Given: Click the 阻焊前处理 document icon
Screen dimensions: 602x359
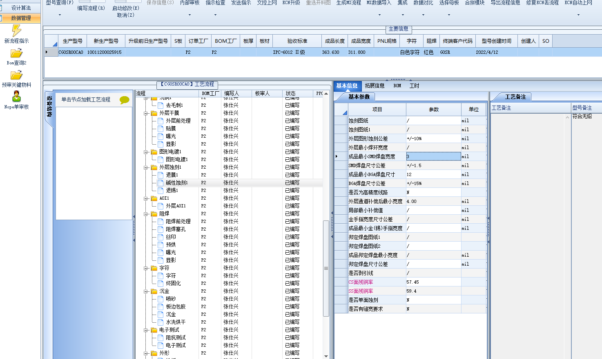Looking at the screenshot, I should 161,221.
